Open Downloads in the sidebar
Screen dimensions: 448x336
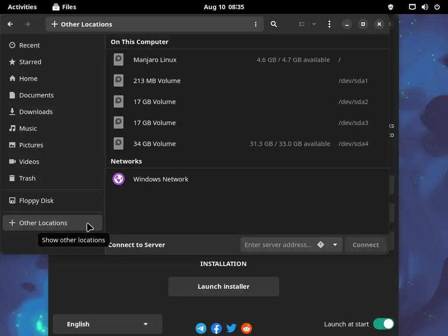coord(52,112)
